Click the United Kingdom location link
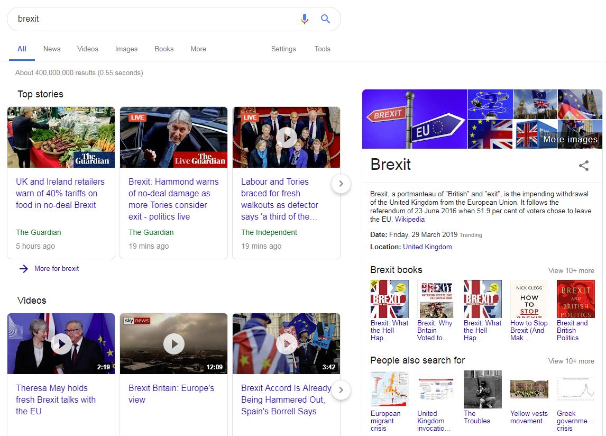The height and width of the screenshot is (436, 606). tap(427, 247)
